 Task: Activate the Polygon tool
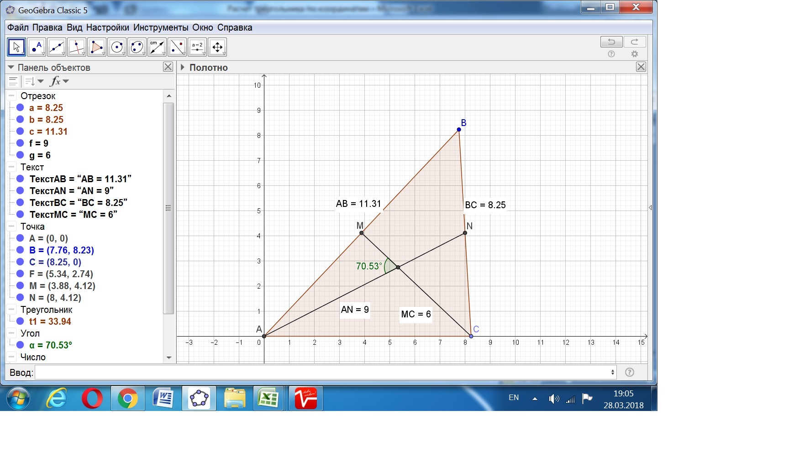[96, 47]
